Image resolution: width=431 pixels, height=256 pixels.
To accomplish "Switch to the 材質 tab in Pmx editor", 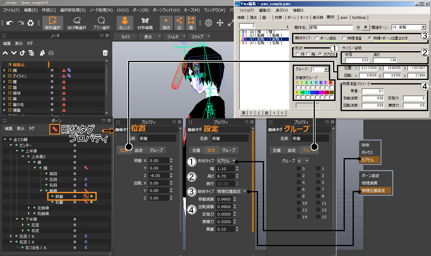I will [x=278, y=18].
